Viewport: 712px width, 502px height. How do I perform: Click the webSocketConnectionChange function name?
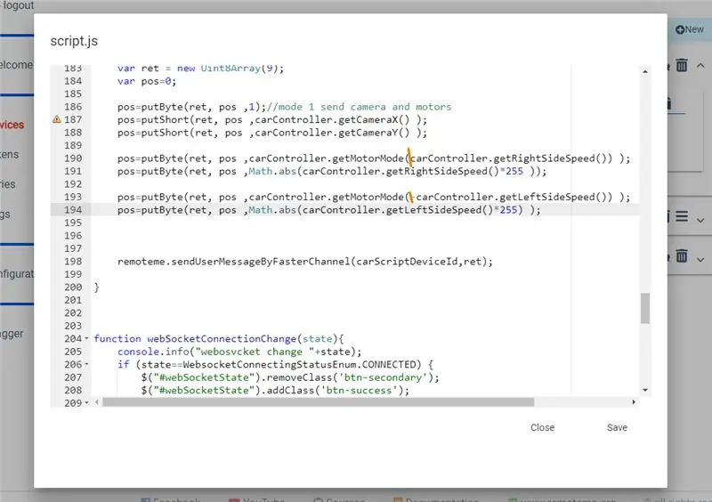(x=222, y=339)
